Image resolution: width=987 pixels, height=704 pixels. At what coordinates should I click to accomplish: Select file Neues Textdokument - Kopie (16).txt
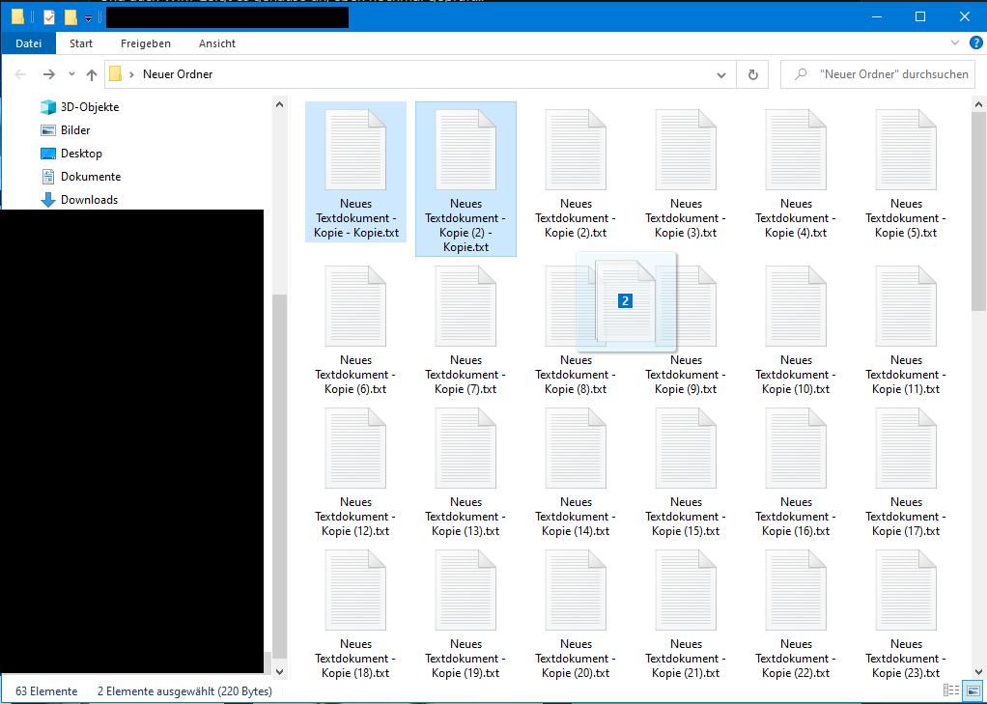(797, 471)
